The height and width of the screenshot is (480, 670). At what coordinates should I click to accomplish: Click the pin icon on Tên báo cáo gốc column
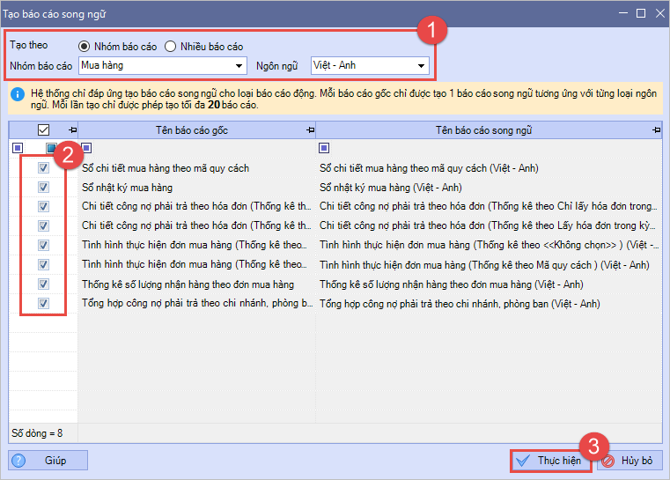309,130
